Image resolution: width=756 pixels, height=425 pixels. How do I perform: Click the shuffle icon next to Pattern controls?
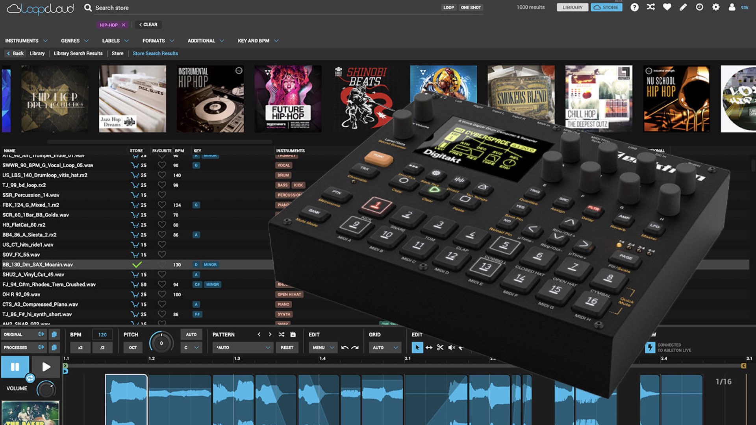(281, 334)
